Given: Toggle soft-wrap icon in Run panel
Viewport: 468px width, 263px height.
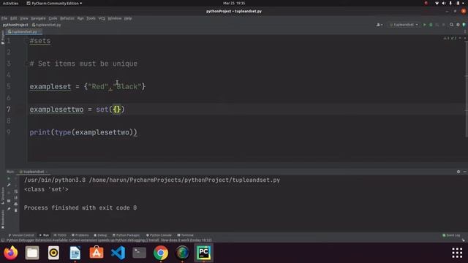Looking at the screenshot, I should 16,191.
